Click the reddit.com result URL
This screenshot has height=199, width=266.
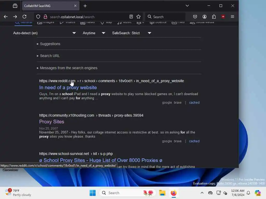point(111,81)
